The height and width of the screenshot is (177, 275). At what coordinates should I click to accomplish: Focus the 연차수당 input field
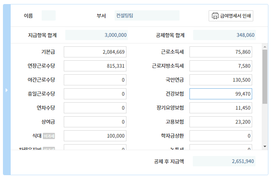click(x=95, y=108)
